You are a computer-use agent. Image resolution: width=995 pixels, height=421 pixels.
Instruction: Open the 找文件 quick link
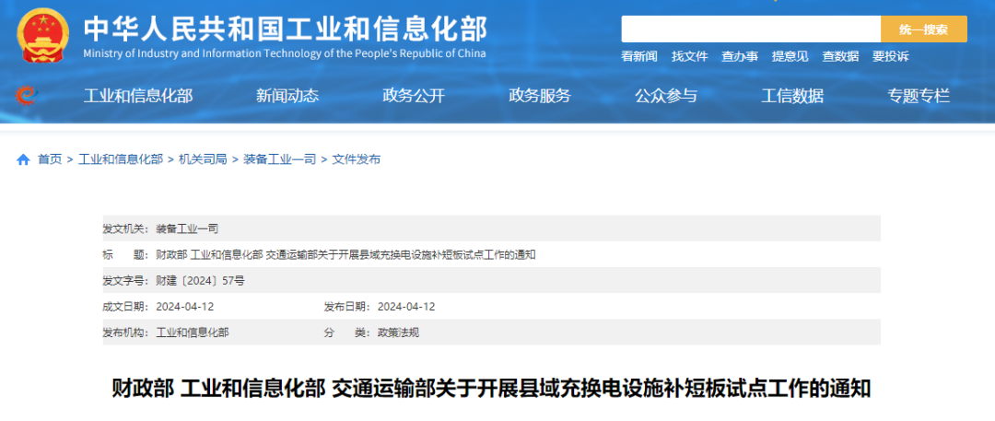pos(690,56)
